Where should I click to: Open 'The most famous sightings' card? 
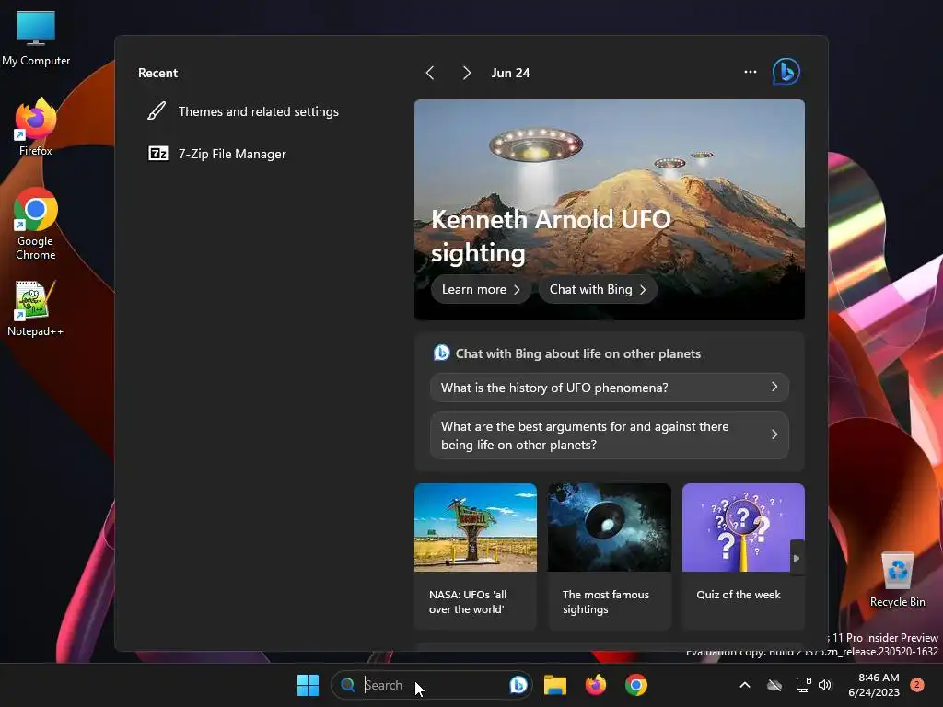pyautogui.click(x=610, y=556)
